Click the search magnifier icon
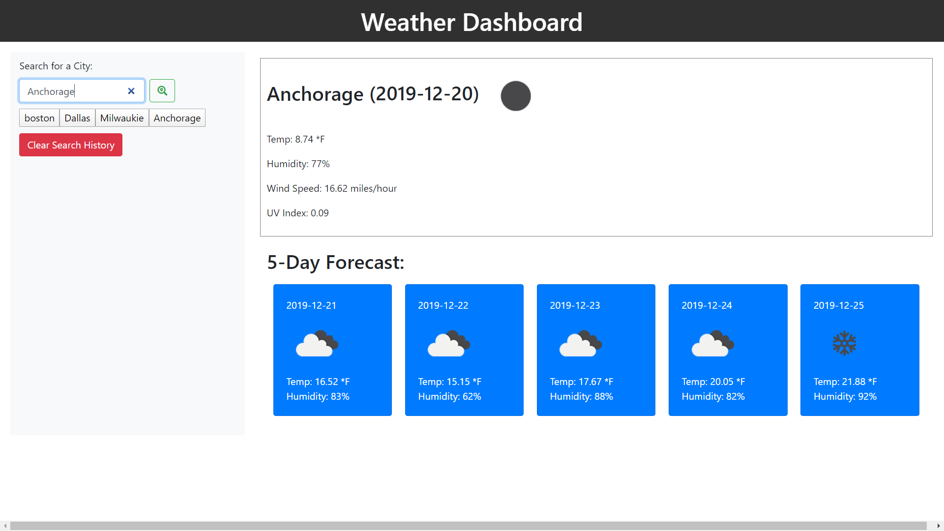This screenshot has width=944, height=531. click(x=162, y=91)
